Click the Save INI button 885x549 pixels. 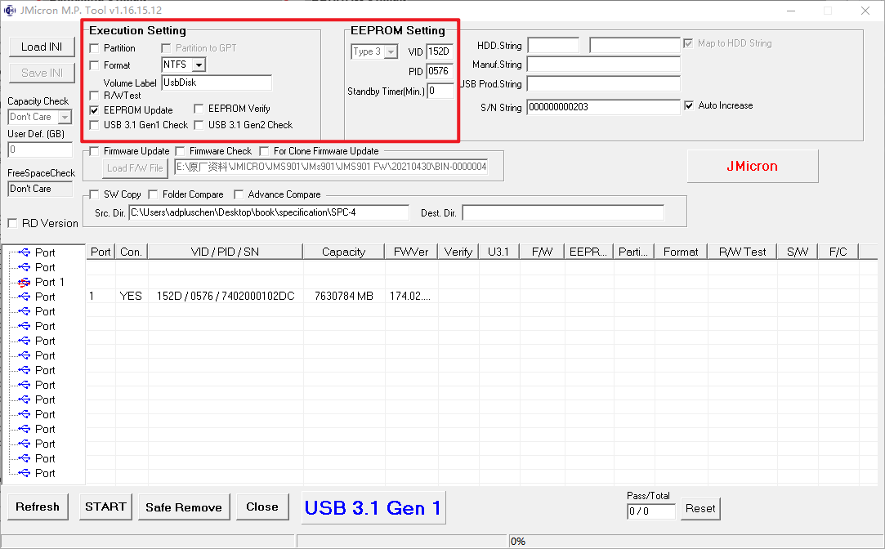click(x=42, y=73)
